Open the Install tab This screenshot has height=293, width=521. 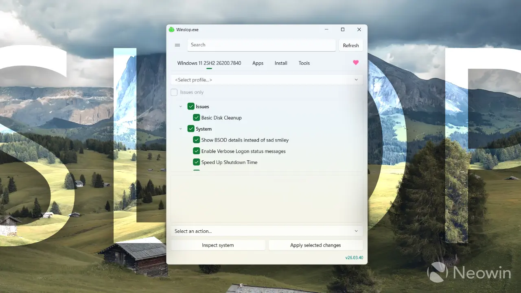point(281,63)
